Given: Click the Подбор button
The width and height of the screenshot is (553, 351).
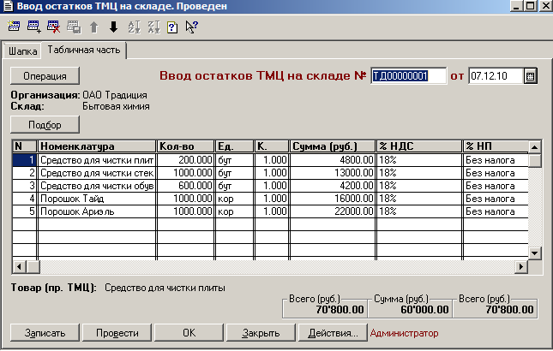Looking at the screenshot, I should 45,124.
